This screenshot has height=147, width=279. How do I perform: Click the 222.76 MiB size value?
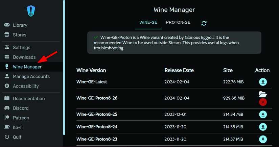point(233,82)
